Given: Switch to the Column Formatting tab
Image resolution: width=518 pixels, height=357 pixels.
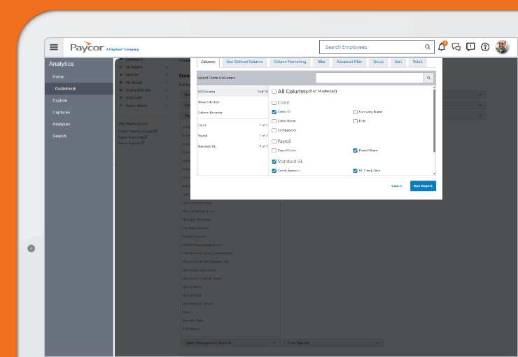Looking at the screenshot, I should pos(290,62).
